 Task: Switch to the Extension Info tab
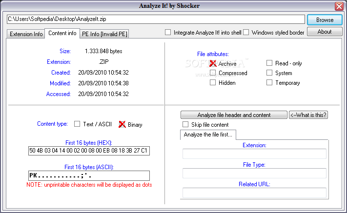[x=26, y=34]
